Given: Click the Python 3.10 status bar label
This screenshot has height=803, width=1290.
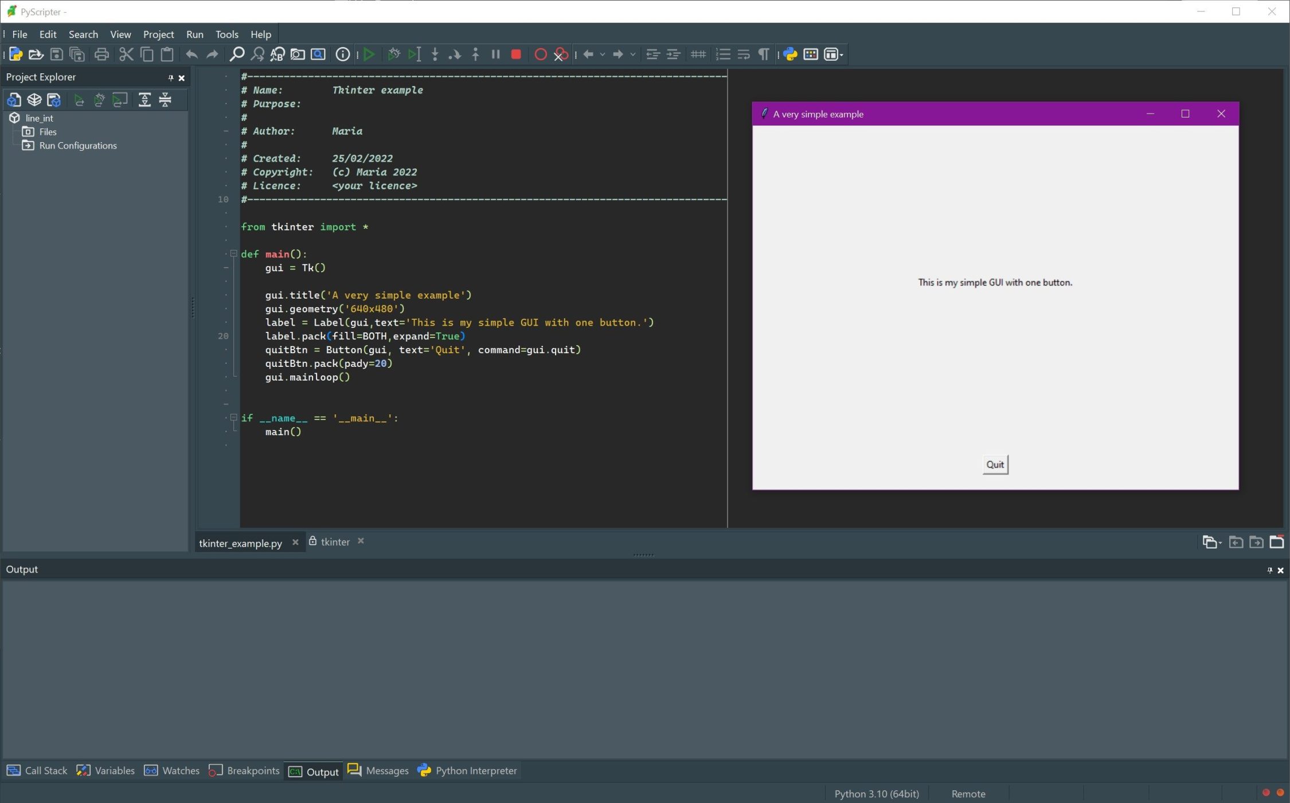Looking at the screenshot, I should click(x=875, y=793).
